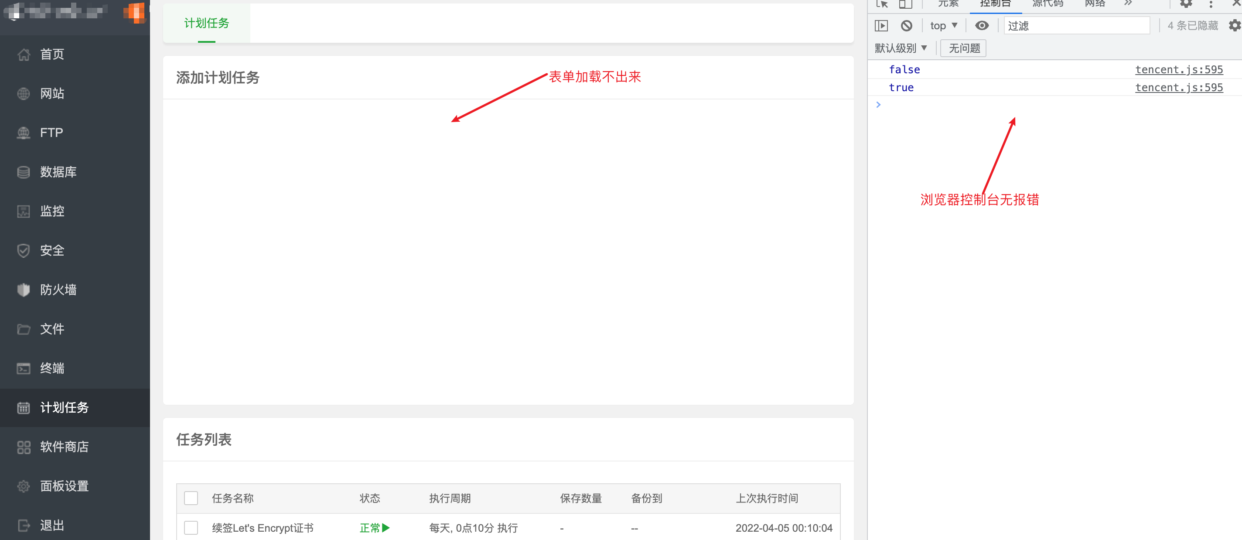Image resolution: width=1242 pixels, height=540 pixels.
Task: Open the 面板设置 sidebar menu
Action: click(x=64, y=486)
